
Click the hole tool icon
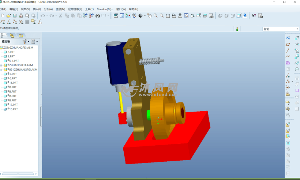(288, 143)
